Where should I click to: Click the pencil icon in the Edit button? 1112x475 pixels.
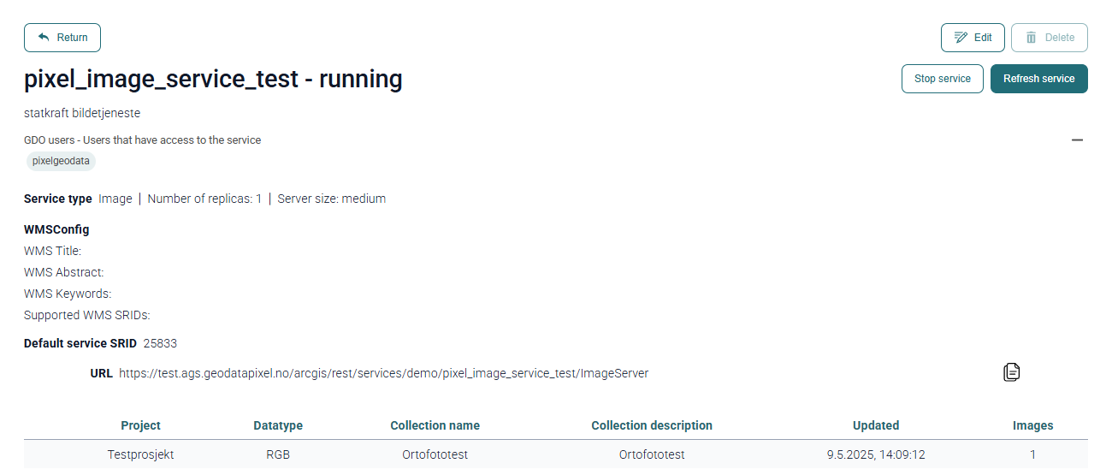pos(961,38)
